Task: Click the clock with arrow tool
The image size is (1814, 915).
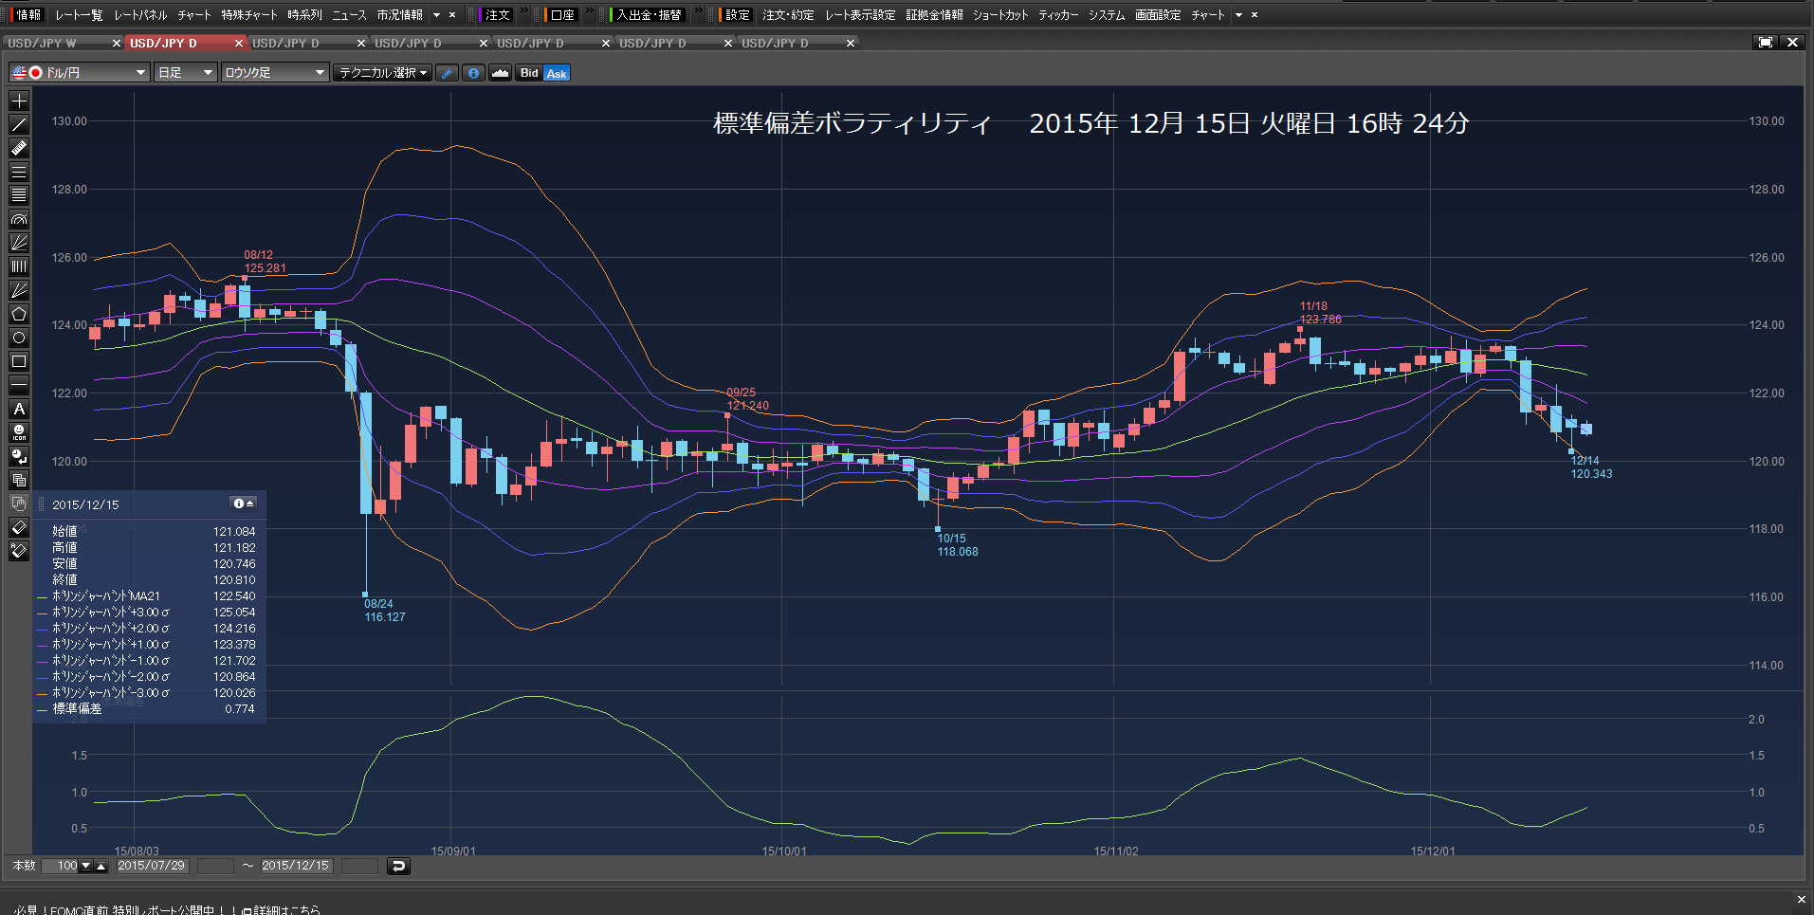Action: [19, 456]
